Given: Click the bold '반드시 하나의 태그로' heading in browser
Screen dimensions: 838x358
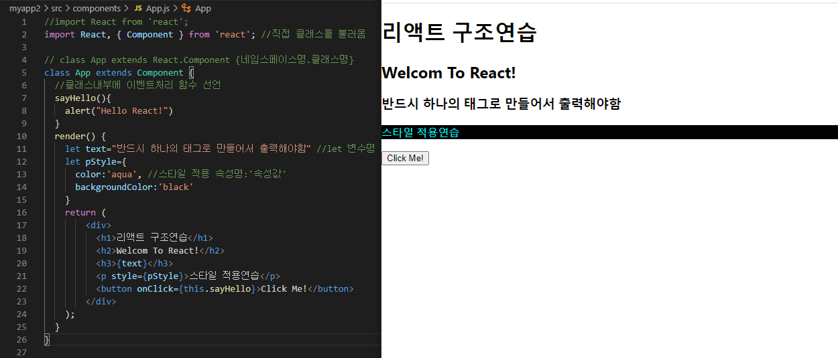Looking at the screenshot, I should point(501,103).
